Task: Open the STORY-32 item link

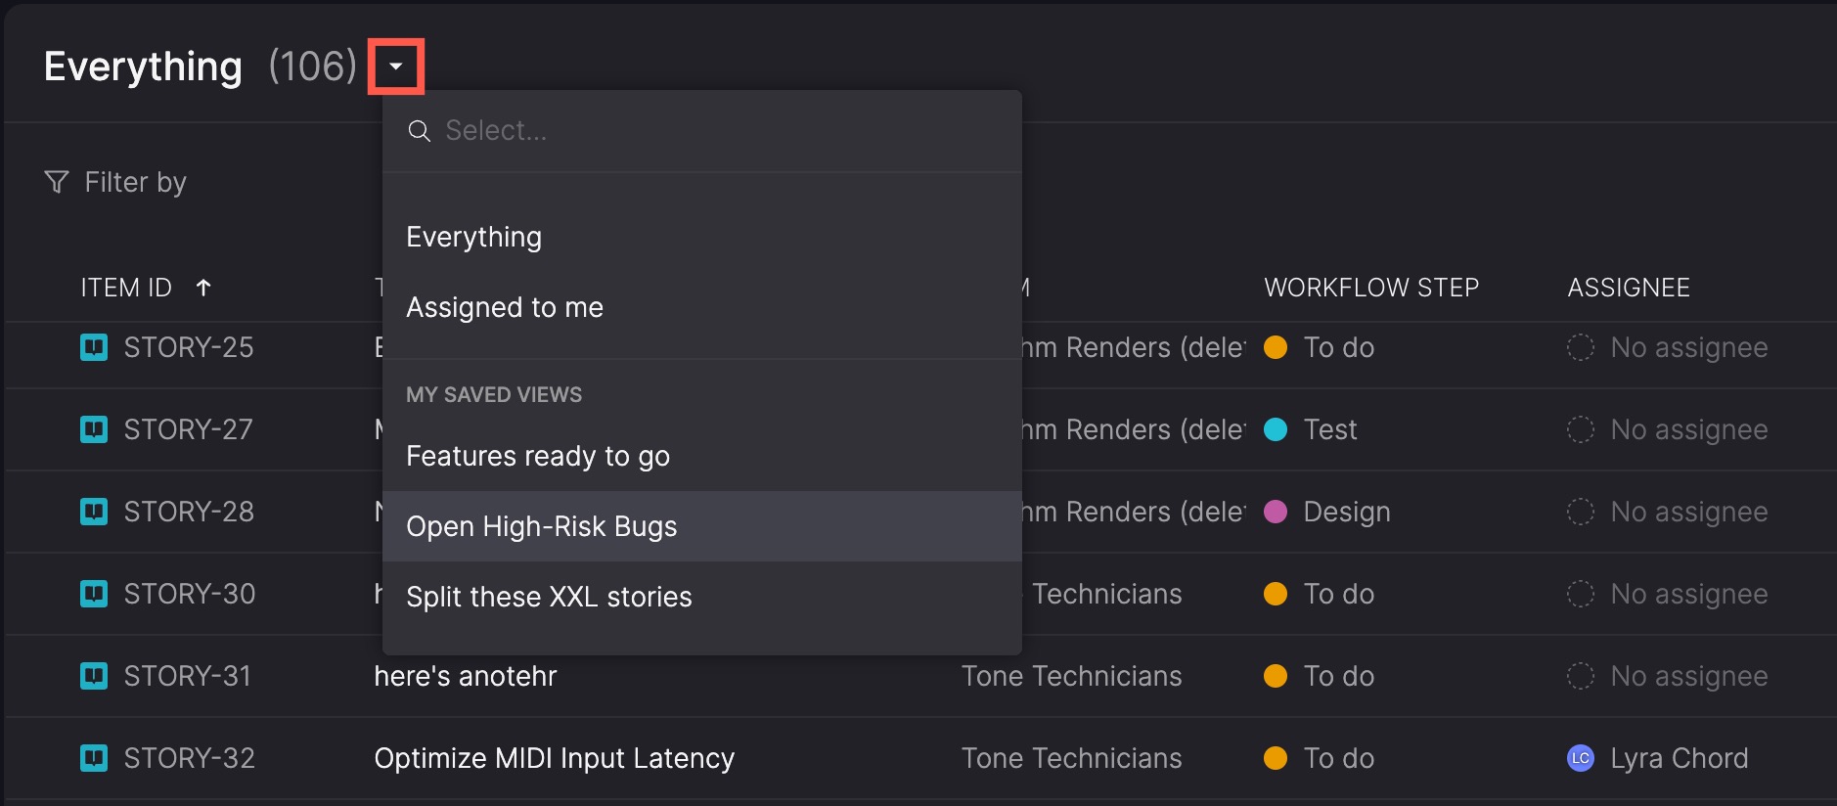Action: [189, 758]
